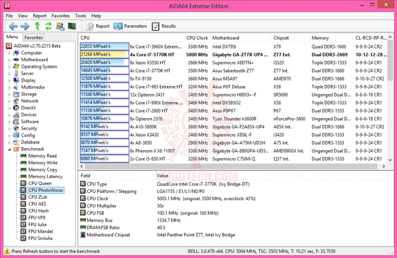397x258 pixels.
Task: Click the Display monitor icon
Action: point(16,80)
